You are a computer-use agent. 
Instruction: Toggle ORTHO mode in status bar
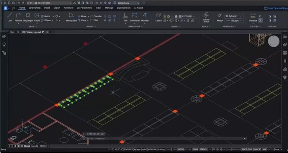pos(181,149)
